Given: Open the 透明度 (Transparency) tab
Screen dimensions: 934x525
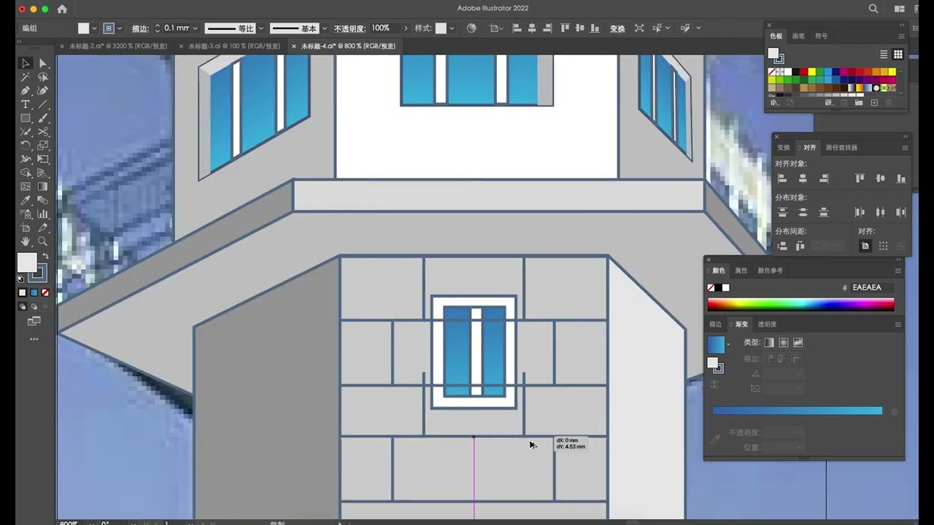Looking at the screenshot, I should click(767, 324).
